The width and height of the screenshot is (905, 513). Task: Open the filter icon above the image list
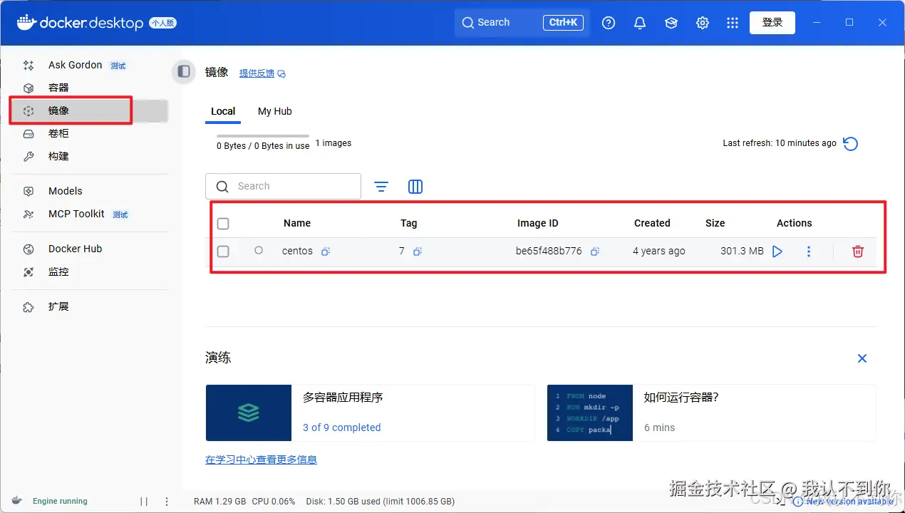381,186
